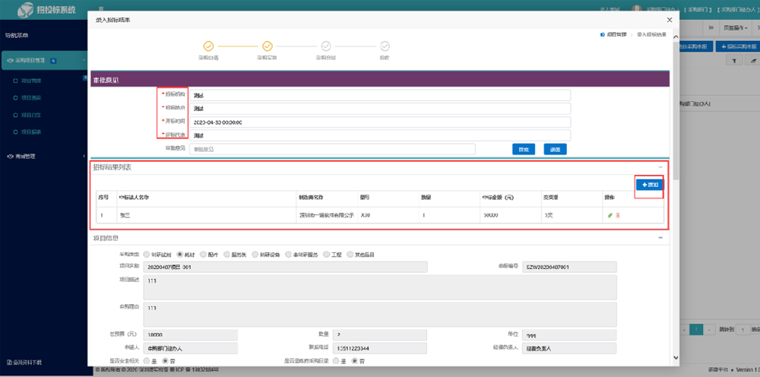Screen dimensions: 760x377
Task: Click the green edit icon in 张三 row
Action: click(x=610, y=215)
